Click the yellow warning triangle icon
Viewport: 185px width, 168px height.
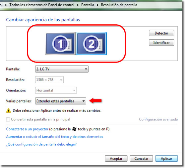[8, 110]
